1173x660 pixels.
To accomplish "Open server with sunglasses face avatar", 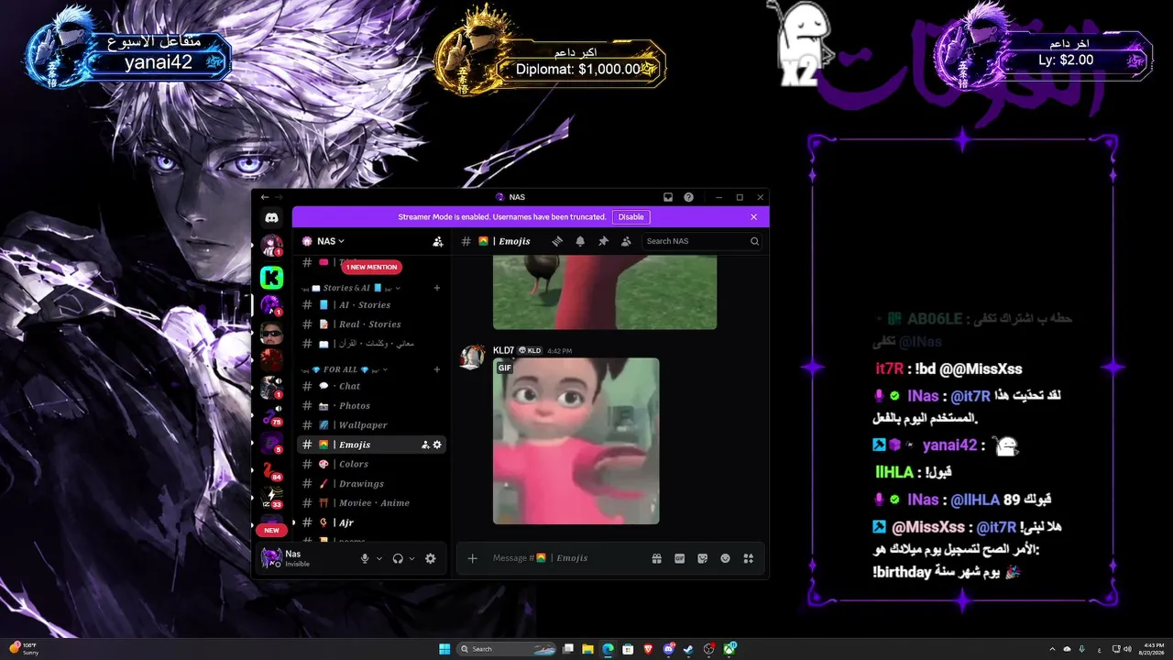I will click(x=271, y=332).
